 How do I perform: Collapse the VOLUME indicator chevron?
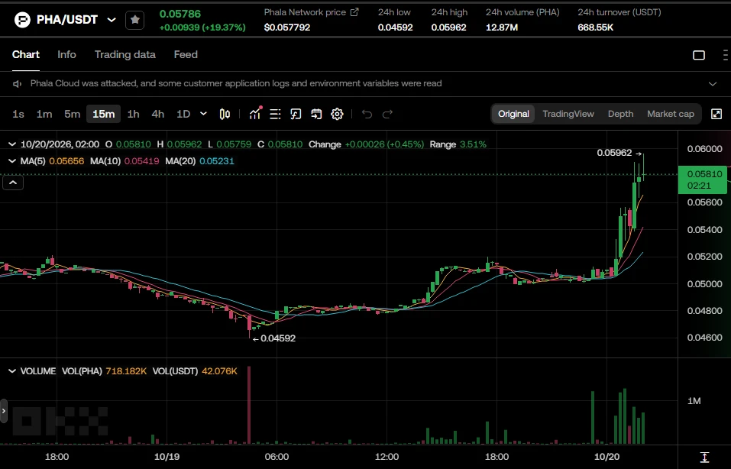[x=12, y=371]
